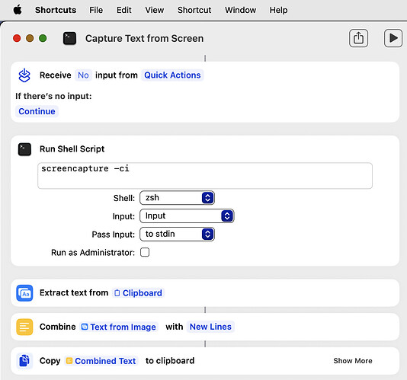Click the Continue option for no input

(x=37, y=111)
